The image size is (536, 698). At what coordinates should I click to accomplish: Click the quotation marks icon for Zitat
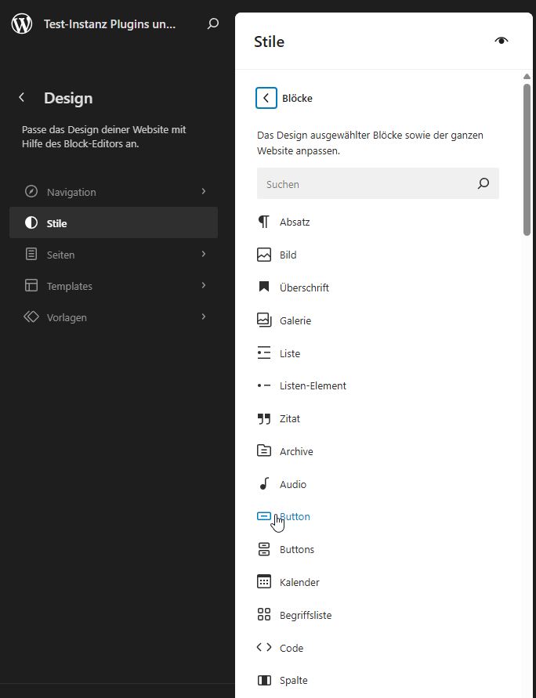(264, 419)
